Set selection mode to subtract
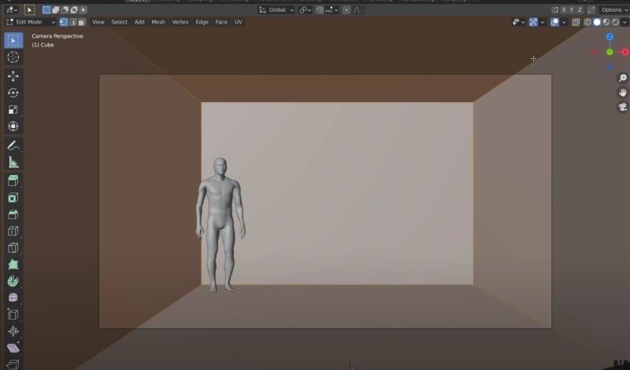The height and width of the screenshot is (370, 630). tap(65, 10)
